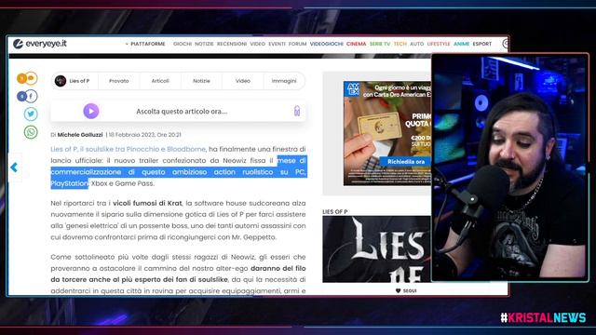596x335 pixels.
Task: Share article on Facebook
Action: click(x=27, y=97)
